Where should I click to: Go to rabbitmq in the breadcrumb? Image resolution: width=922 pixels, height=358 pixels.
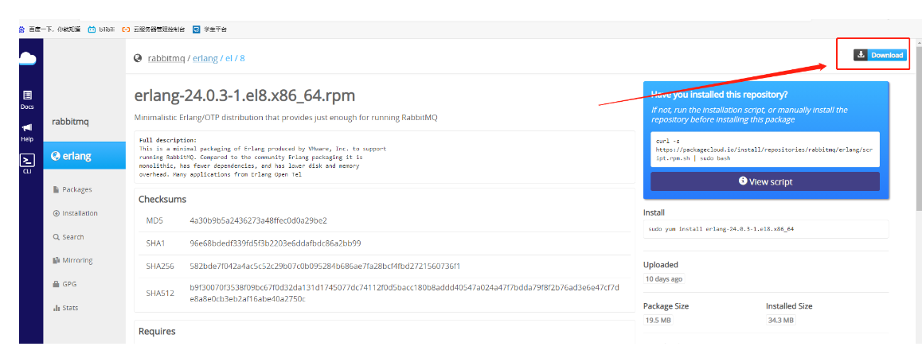coord(166,58)
